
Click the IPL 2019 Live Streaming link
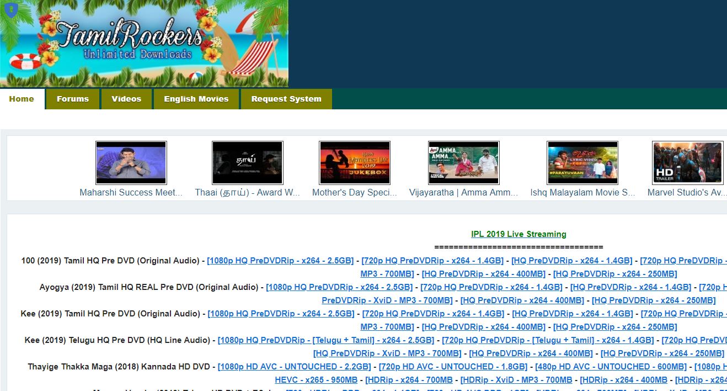[518, 234]
